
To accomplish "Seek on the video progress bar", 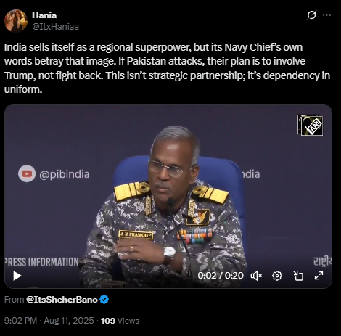I will [x=168, y=258].
